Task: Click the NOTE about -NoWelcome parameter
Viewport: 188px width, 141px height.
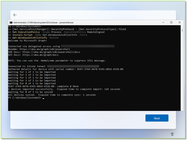Action: [x=57, y=60]
